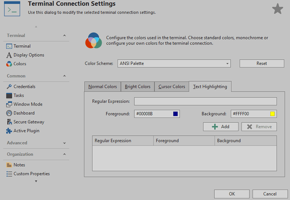Switch to the Cursor Colors tab

[x=171, y=87]
